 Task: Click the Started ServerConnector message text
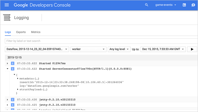pos(85,69)
